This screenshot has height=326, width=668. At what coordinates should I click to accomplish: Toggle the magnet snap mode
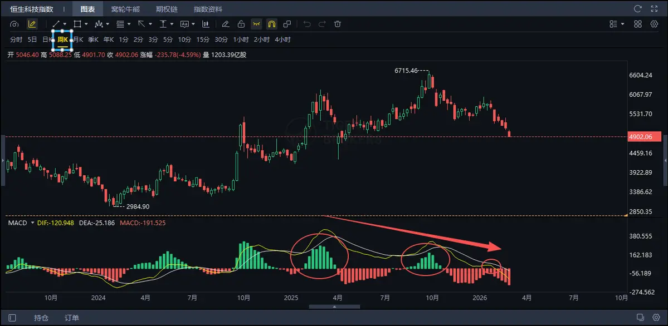tap(272, 24)
